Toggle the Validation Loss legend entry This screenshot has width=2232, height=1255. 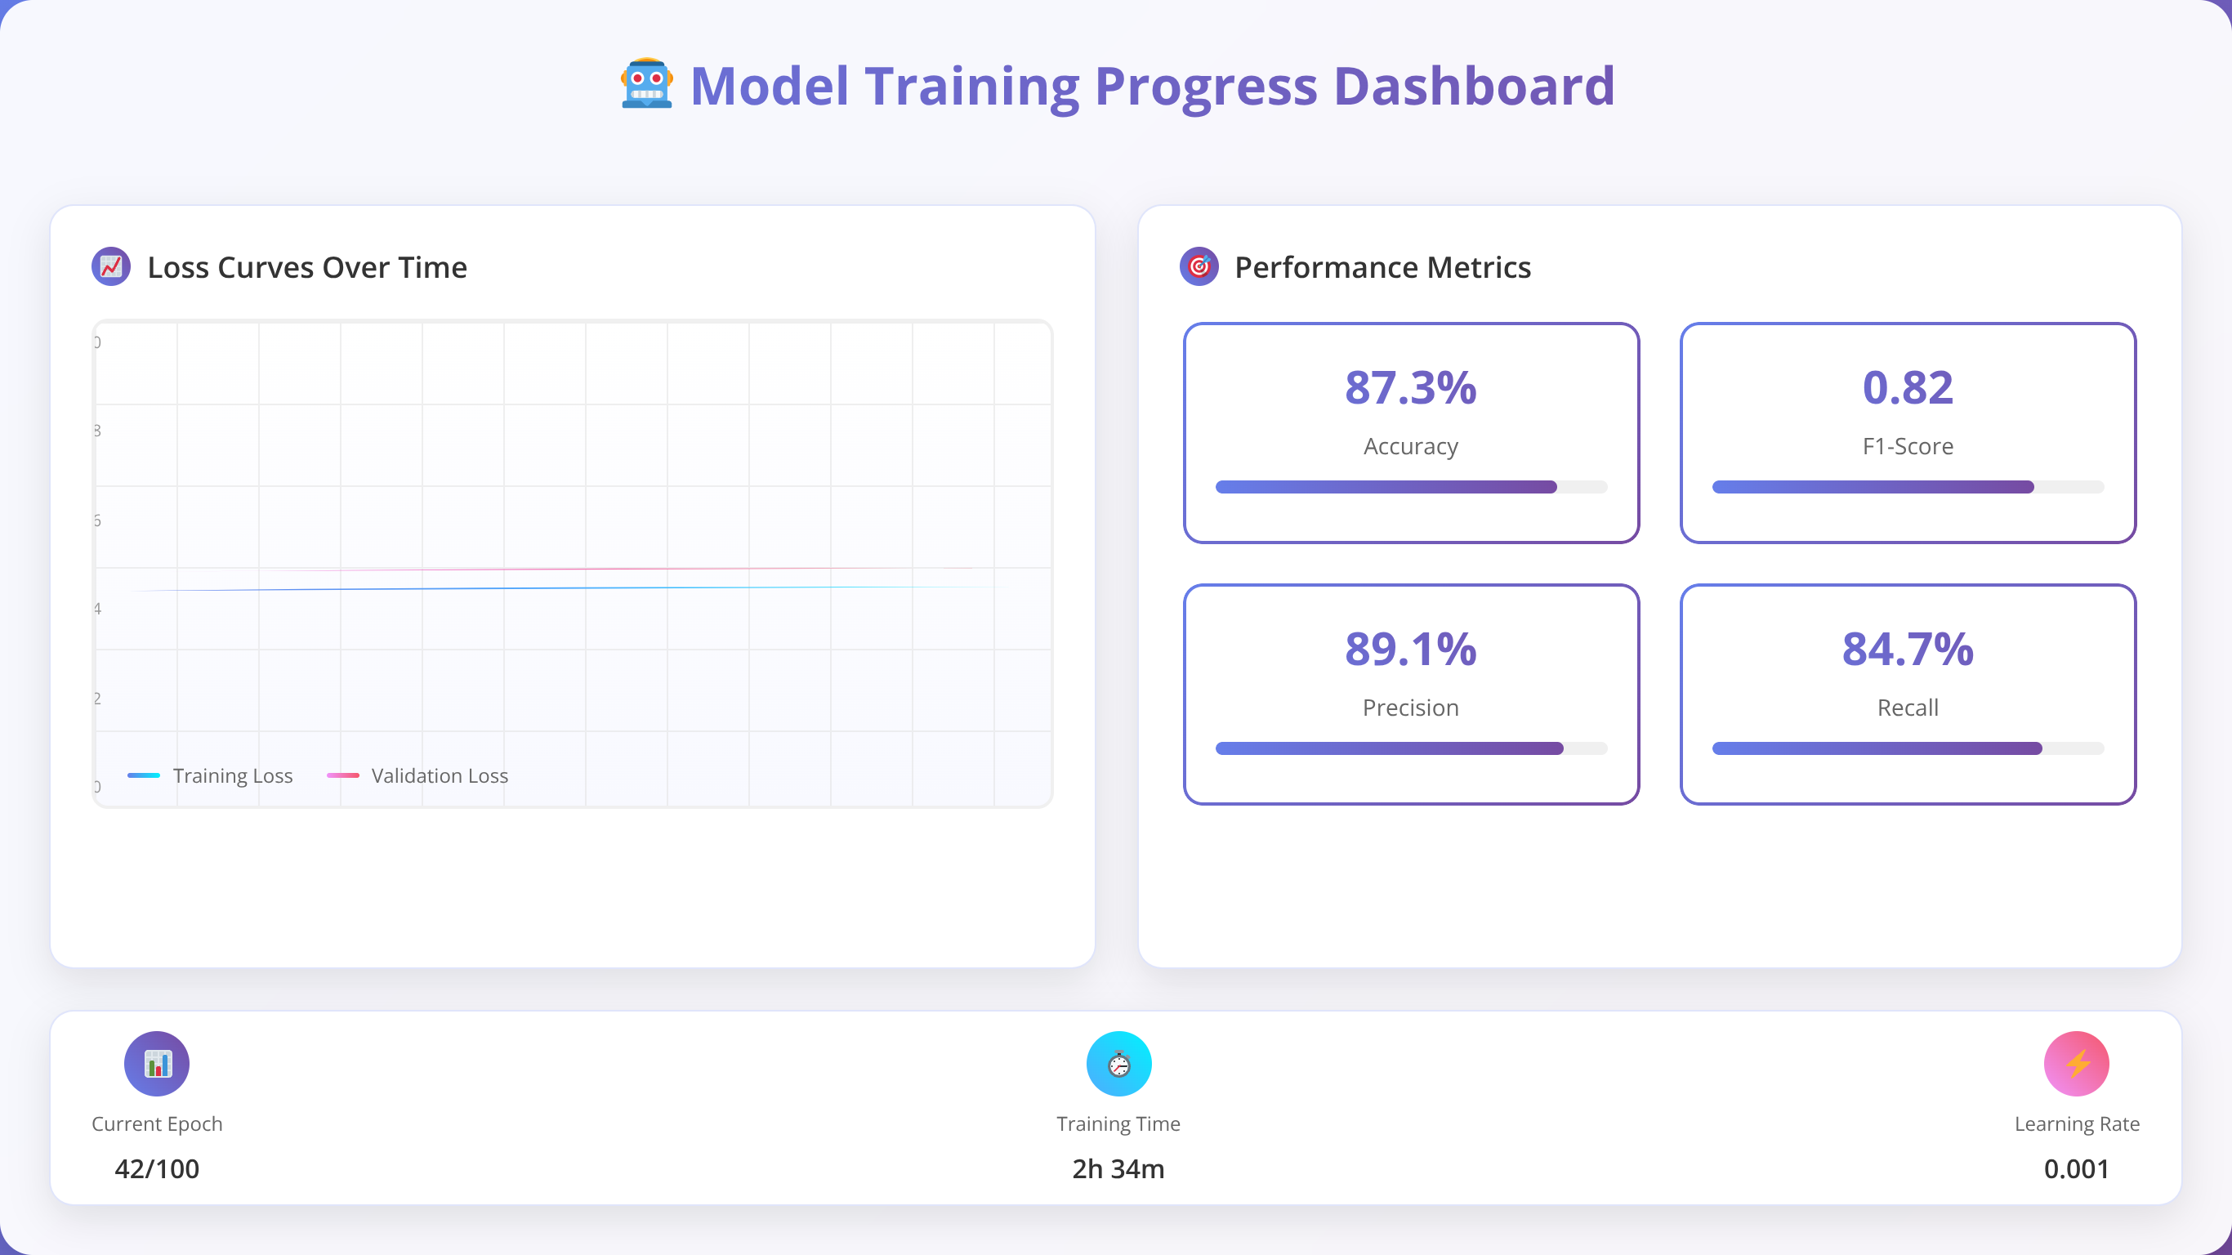(417, 775)
